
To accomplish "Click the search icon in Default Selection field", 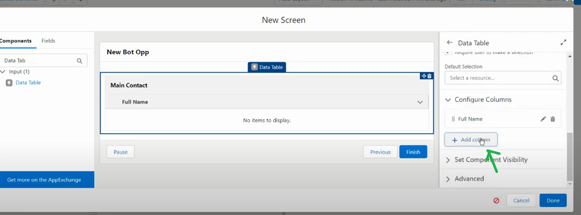I will [555, 78].
